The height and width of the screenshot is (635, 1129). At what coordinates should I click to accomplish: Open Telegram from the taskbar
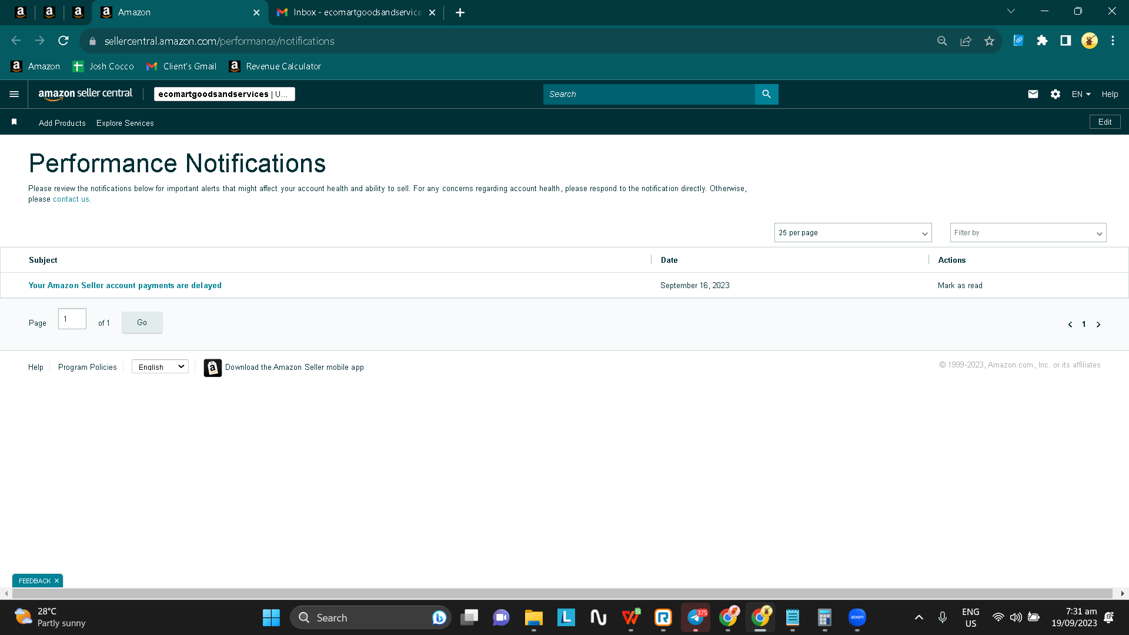point(696,617)
